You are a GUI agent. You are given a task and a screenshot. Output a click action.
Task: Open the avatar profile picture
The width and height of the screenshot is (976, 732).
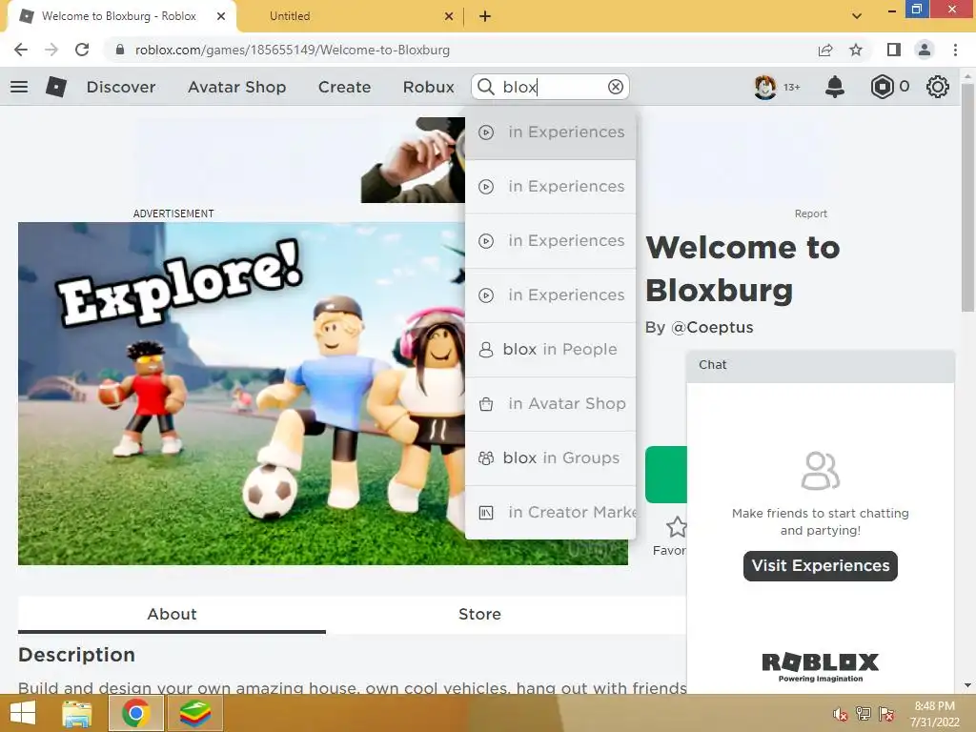[765, 87]
